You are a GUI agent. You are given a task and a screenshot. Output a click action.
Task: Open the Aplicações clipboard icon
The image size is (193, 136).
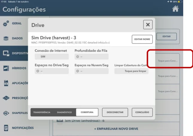(x=6, y=83)
